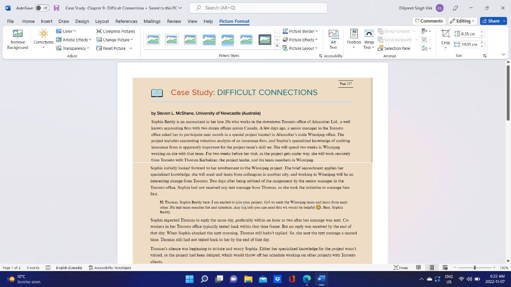Switch to Read Mode view
The image size is (511, 287).
pyautogui.click(x=419, y=268)
